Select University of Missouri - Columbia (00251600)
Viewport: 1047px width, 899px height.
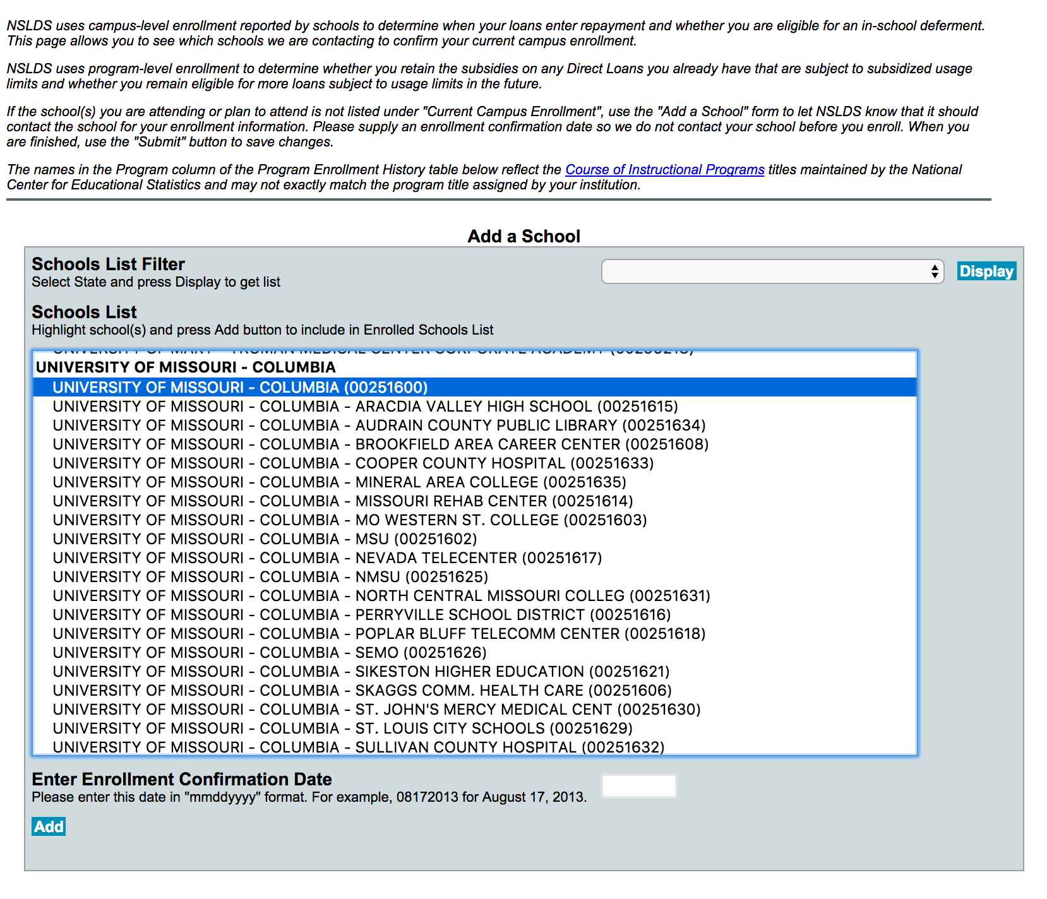pos(474,387)
